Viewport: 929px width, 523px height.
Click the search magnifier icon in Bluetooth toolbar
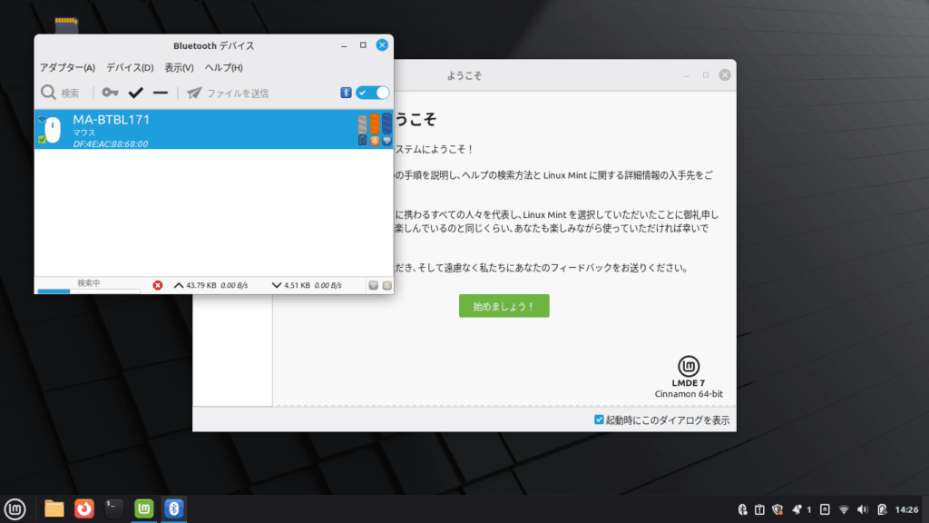(48, 93)
